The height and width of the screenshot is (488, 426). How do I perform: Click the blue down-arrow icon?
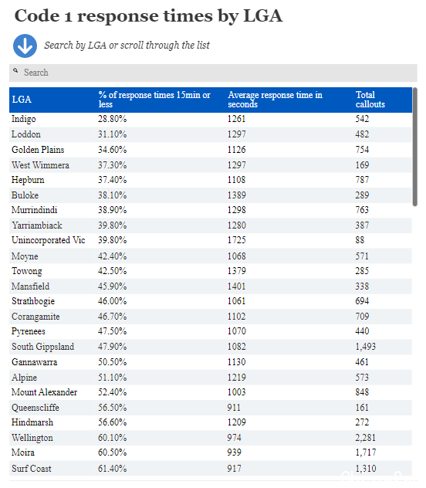click(x=25, y=46)
